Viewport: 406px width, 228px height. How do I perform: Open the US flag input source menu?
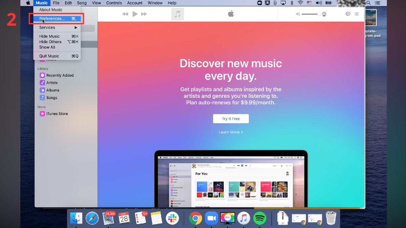[x=309, y=3]
